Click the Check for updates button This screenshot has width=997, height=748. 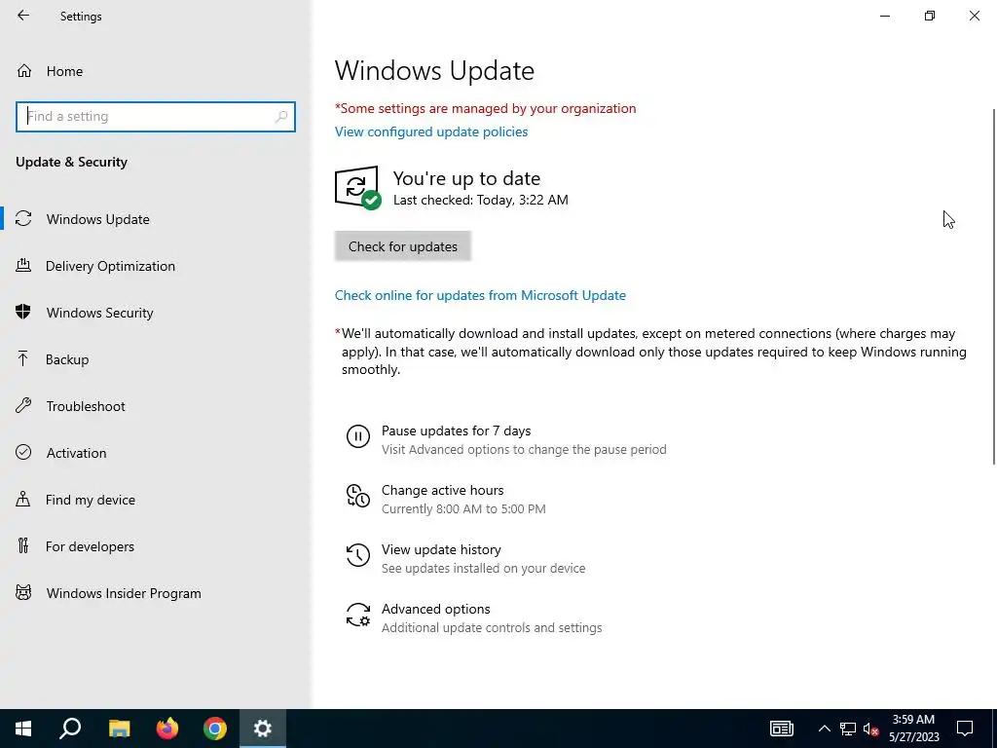tap(402, 246)
